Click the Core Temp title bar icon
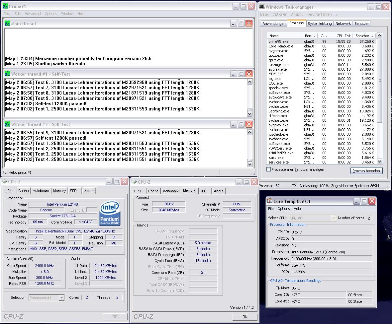The width and height of the screenshot is (392, 324). coord(270,201)
